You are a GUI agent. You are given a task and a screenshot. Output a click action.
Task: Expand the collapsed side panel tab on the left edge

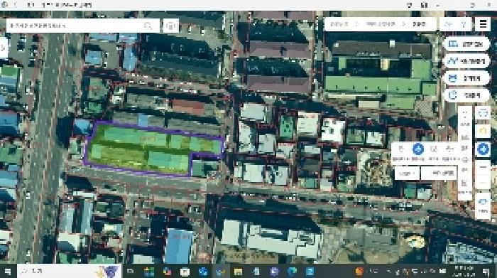(x=3, y=48)
